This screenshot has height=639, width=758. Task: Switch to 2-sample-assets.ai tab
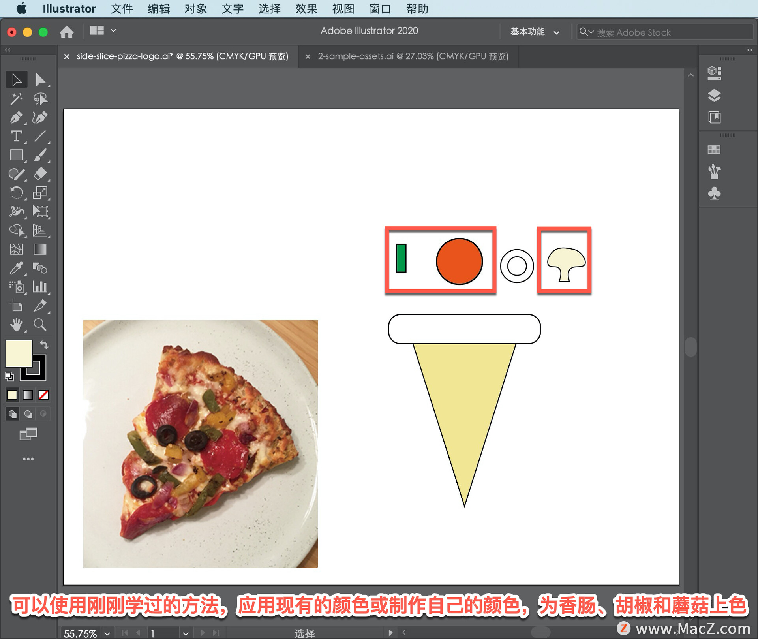(413, 56)
